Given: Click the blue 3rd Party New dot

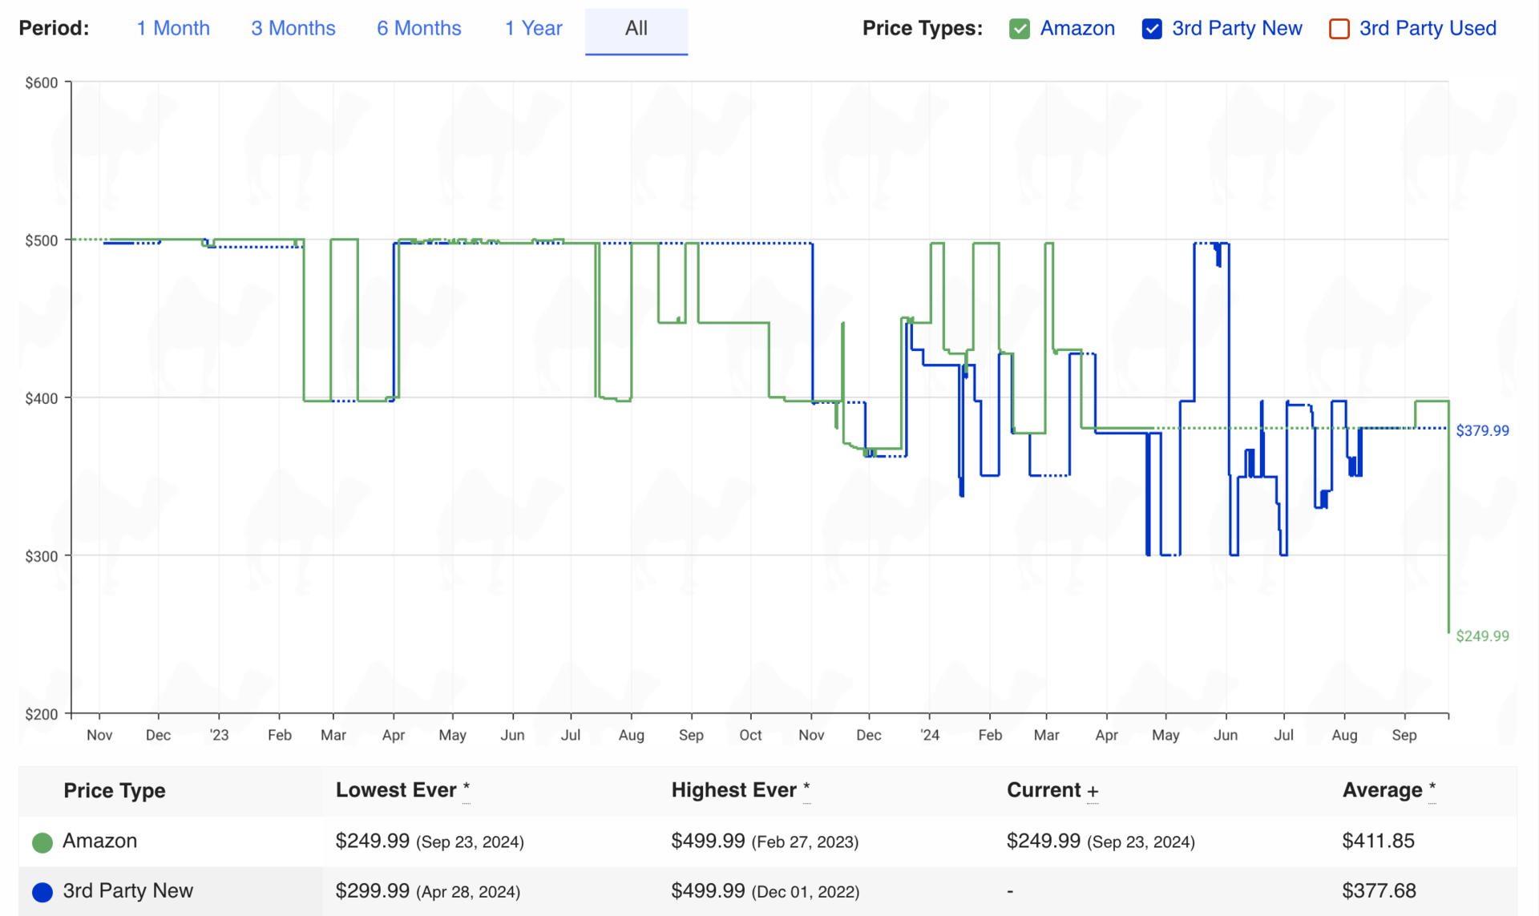Looking at the screenshot, I should [42, 891].
